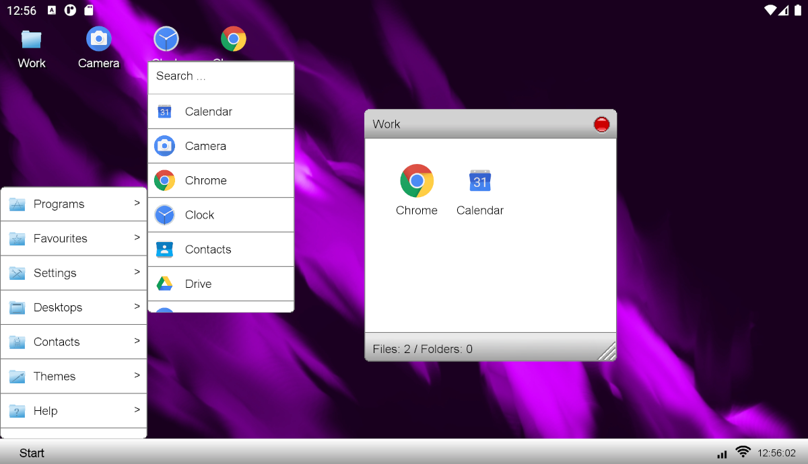Click the Favourites star folder icon
Image resolution: width=808 pixels, height=464 pixels.
(x=17, y=239)
